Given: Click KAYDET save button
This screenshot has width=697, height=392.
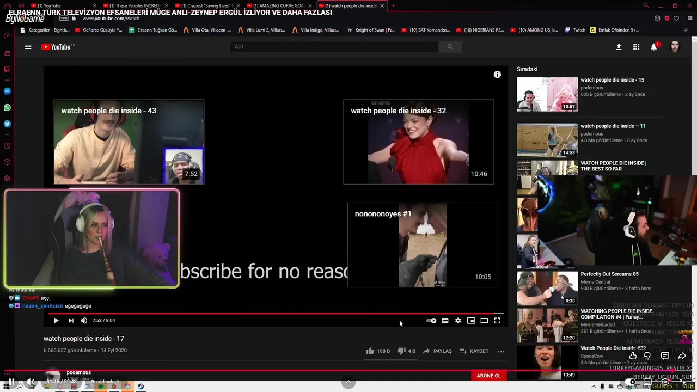Looking at the screenshot, I should 474,351.
